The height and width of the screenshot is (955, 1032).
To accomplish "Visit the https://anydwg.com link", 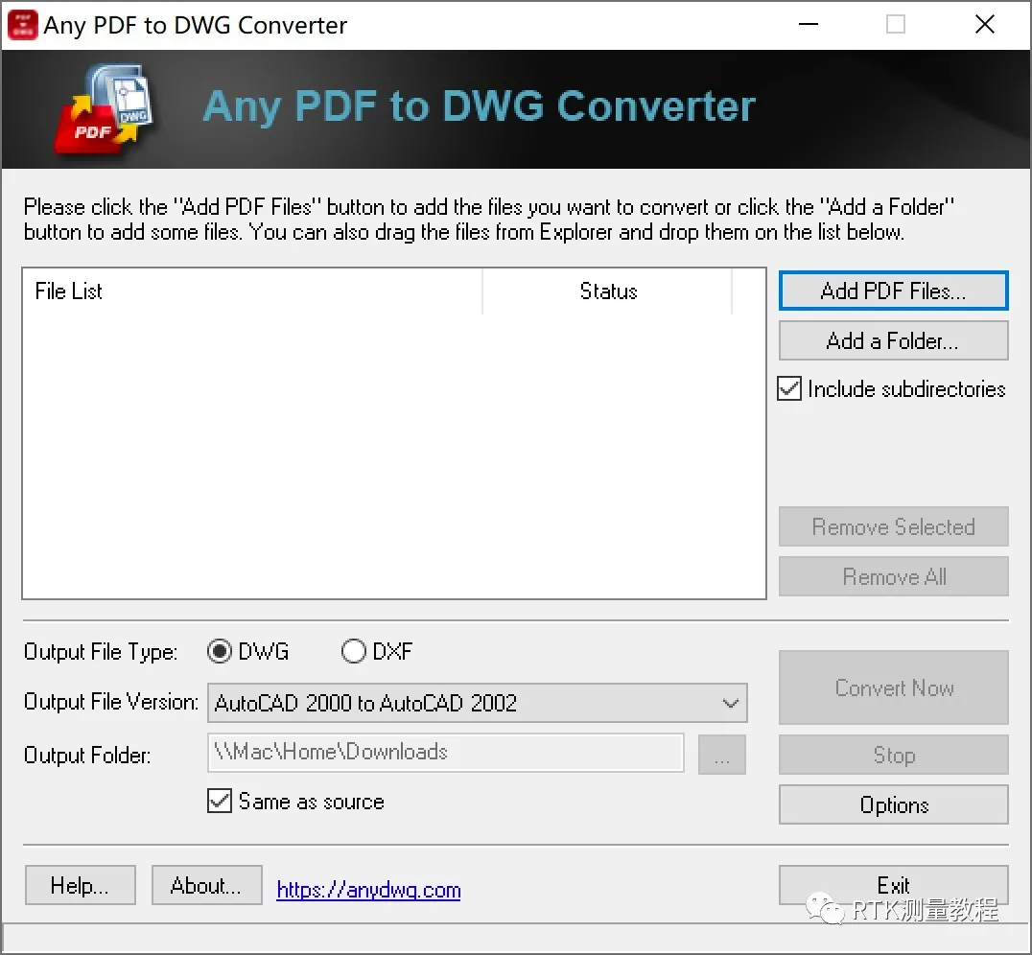I will 368,890.
